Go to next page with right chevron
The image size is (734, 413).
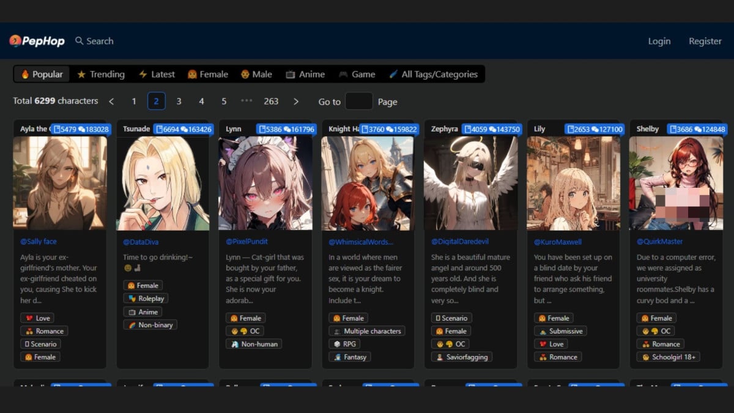296,102
